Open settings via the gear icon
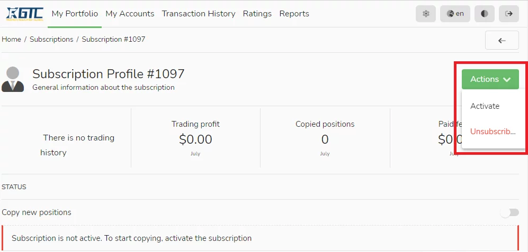This screenshot has height=252, width=528. pos(426,14)
